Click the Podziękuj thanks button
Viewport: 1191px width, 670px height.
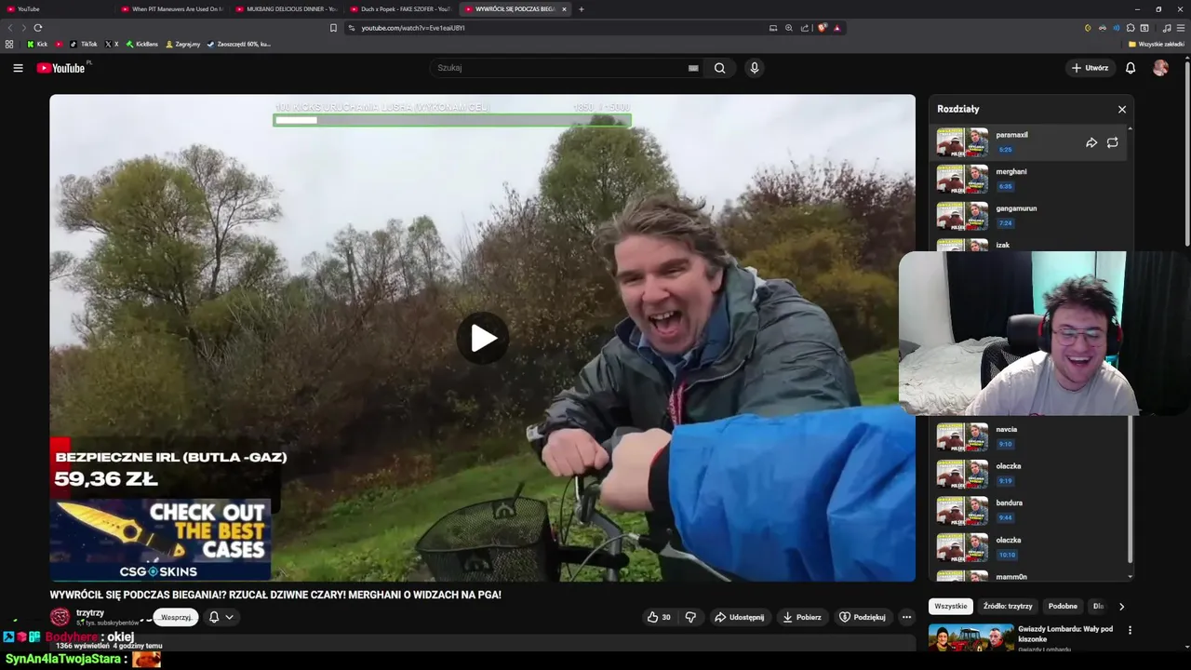[x=863, y=617]
